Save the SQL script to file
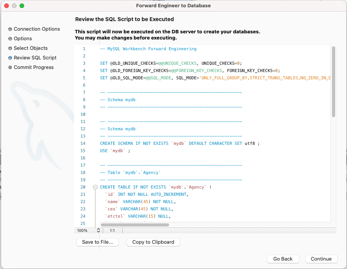This screenshot has height=269, width=347. point(97,242)
